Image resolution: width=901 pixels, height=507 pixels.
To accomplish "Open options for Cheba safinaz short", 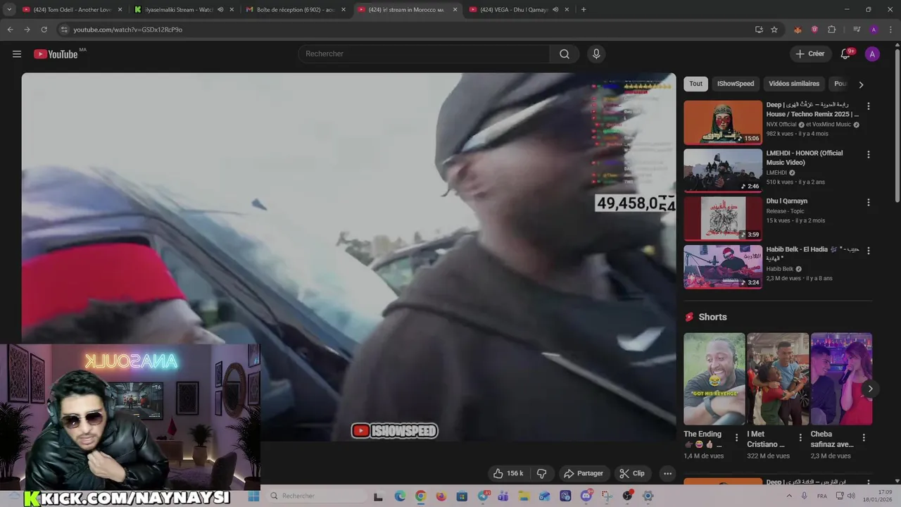I will 864,437.
